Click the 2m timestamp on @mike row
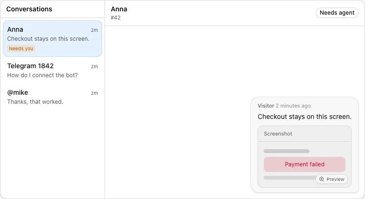365x199 pixels. [94, 93]
